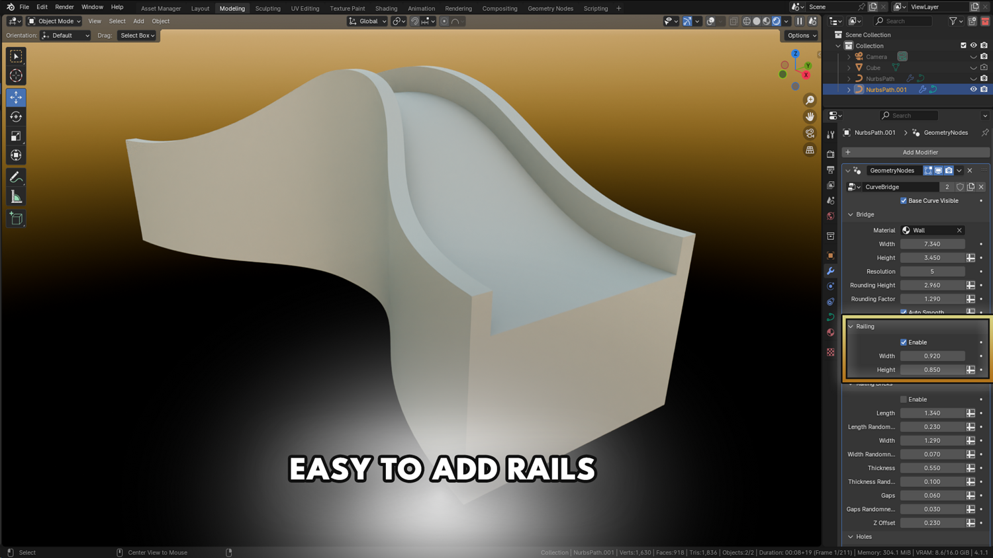Switch viewport to rendered shading
Screen dimensions: 993x558
point(777,21)
